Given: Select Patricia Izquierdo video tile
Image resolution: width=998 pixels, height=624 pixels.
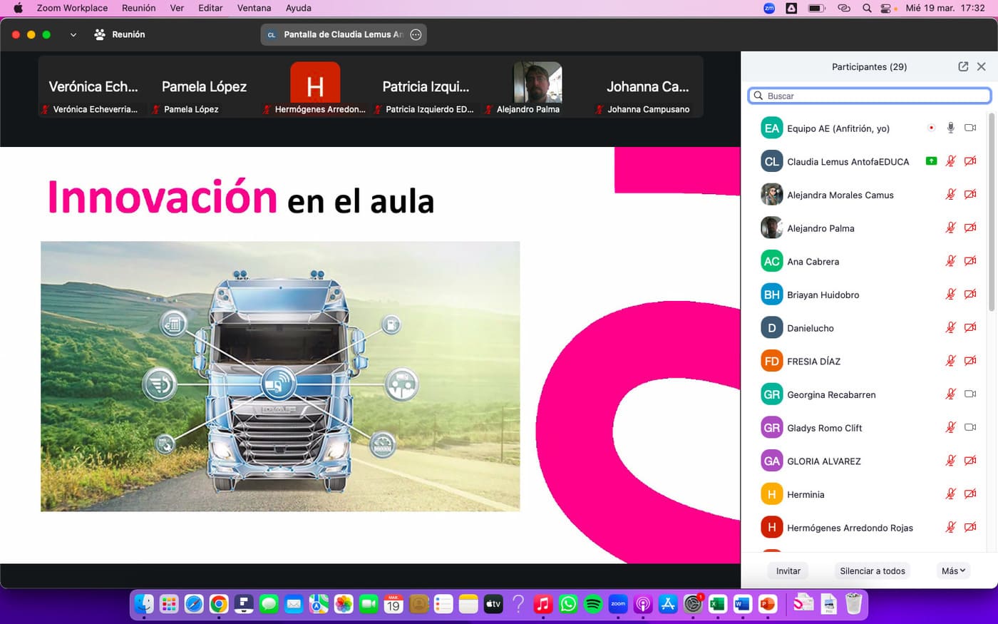Looking at the screenshot, I should click(426, 87).
